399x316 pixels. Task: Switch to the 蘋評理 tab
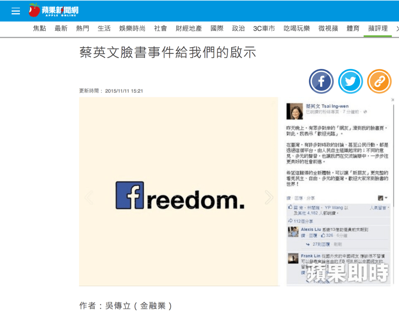point(378,28)
